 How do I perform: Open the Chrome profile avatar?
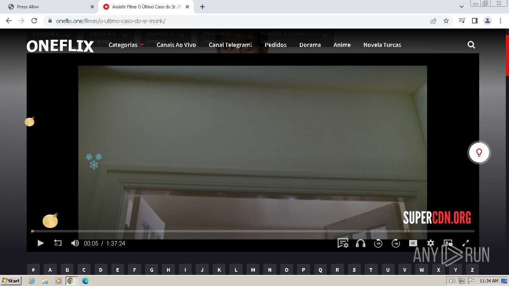click(488, 21)
